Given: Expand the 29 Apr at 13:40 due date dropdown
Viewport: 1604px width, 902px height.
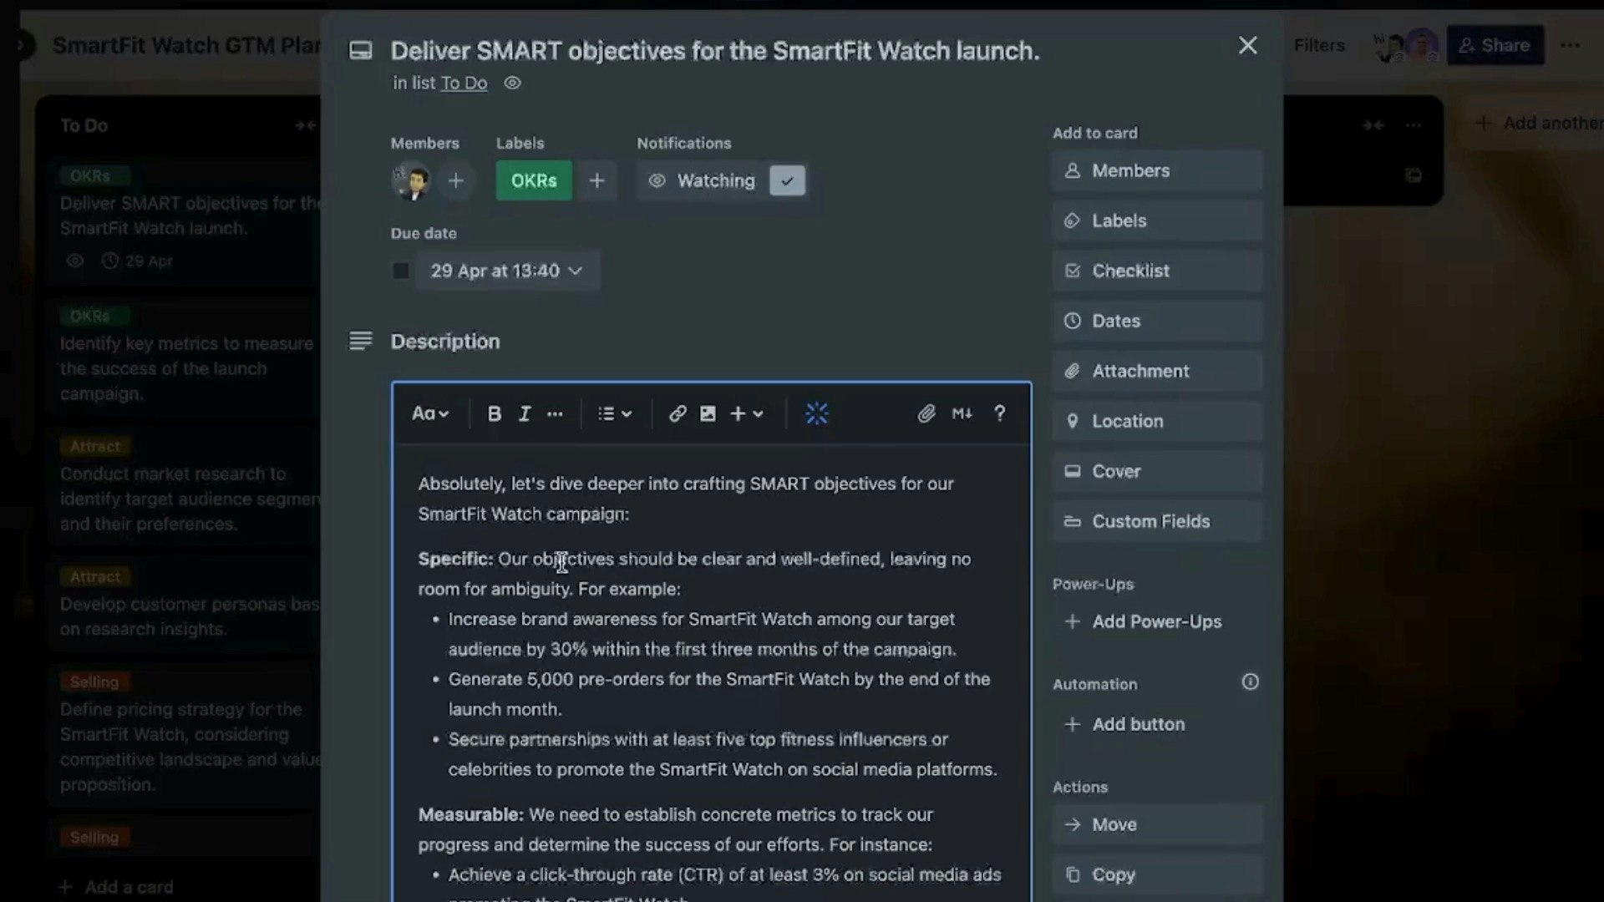Looking at the screenshot, I should pyautogui.click(x=506, y=271).
